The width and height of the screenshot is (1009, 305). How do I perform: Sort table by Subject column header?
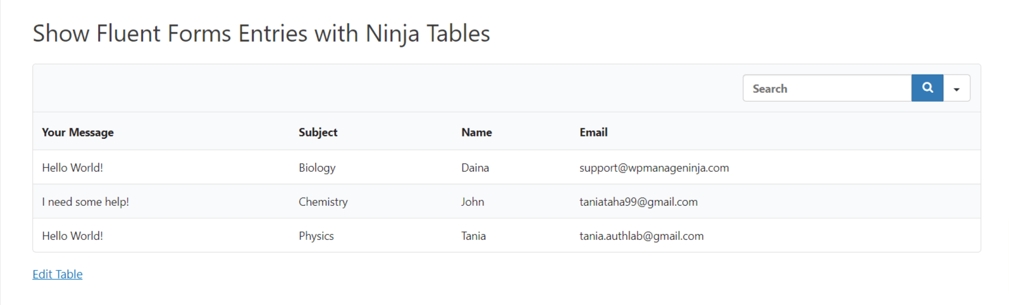pyautogui.click(x=318, y=132)
